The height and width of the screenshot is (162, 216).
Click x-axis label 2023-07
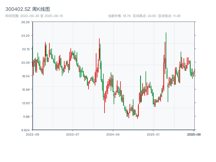(73, 134)
